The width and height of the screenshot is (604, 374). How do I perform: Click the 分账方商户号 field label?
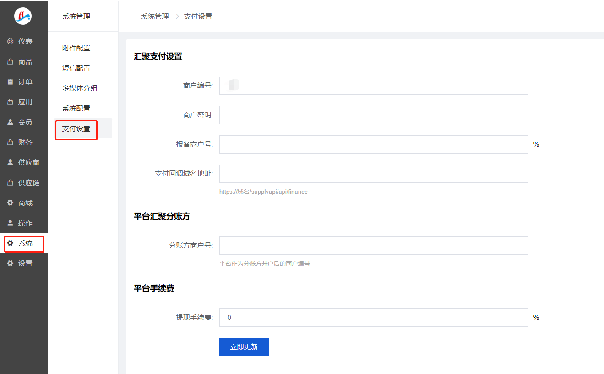pyautogui.click(x=191, y=246)
